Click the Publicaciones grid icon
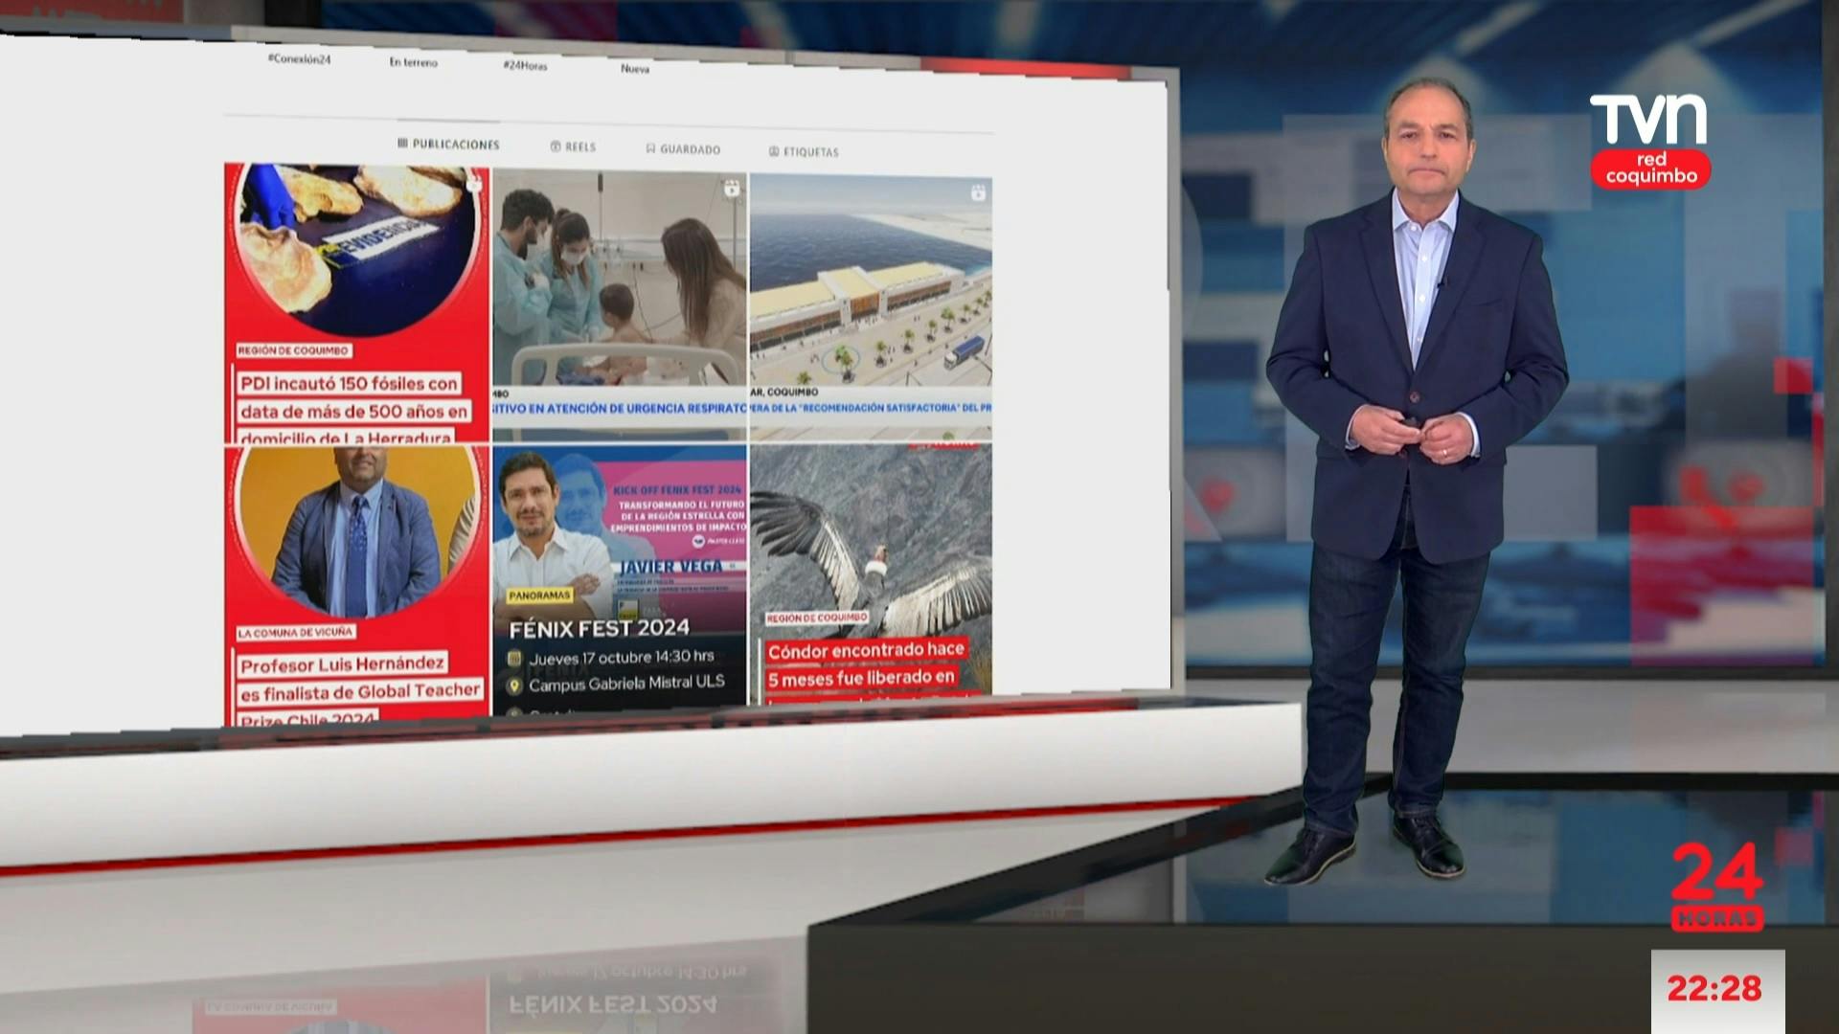 coord(402,144)
